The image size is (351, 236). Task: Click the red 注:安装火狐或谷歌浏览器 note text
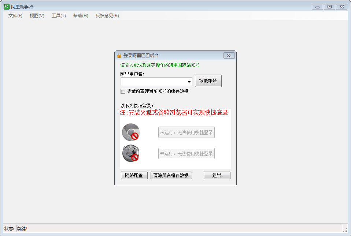[x=174, y=112]
